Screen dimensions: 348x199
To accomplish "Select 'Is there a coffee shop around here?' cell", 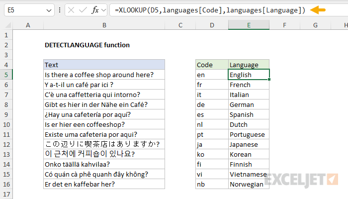I will point(104,75).
